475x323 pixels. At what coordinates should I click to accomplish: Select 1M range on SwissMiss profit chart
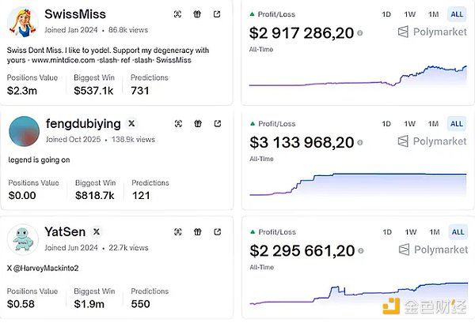[x=433, y=14]
